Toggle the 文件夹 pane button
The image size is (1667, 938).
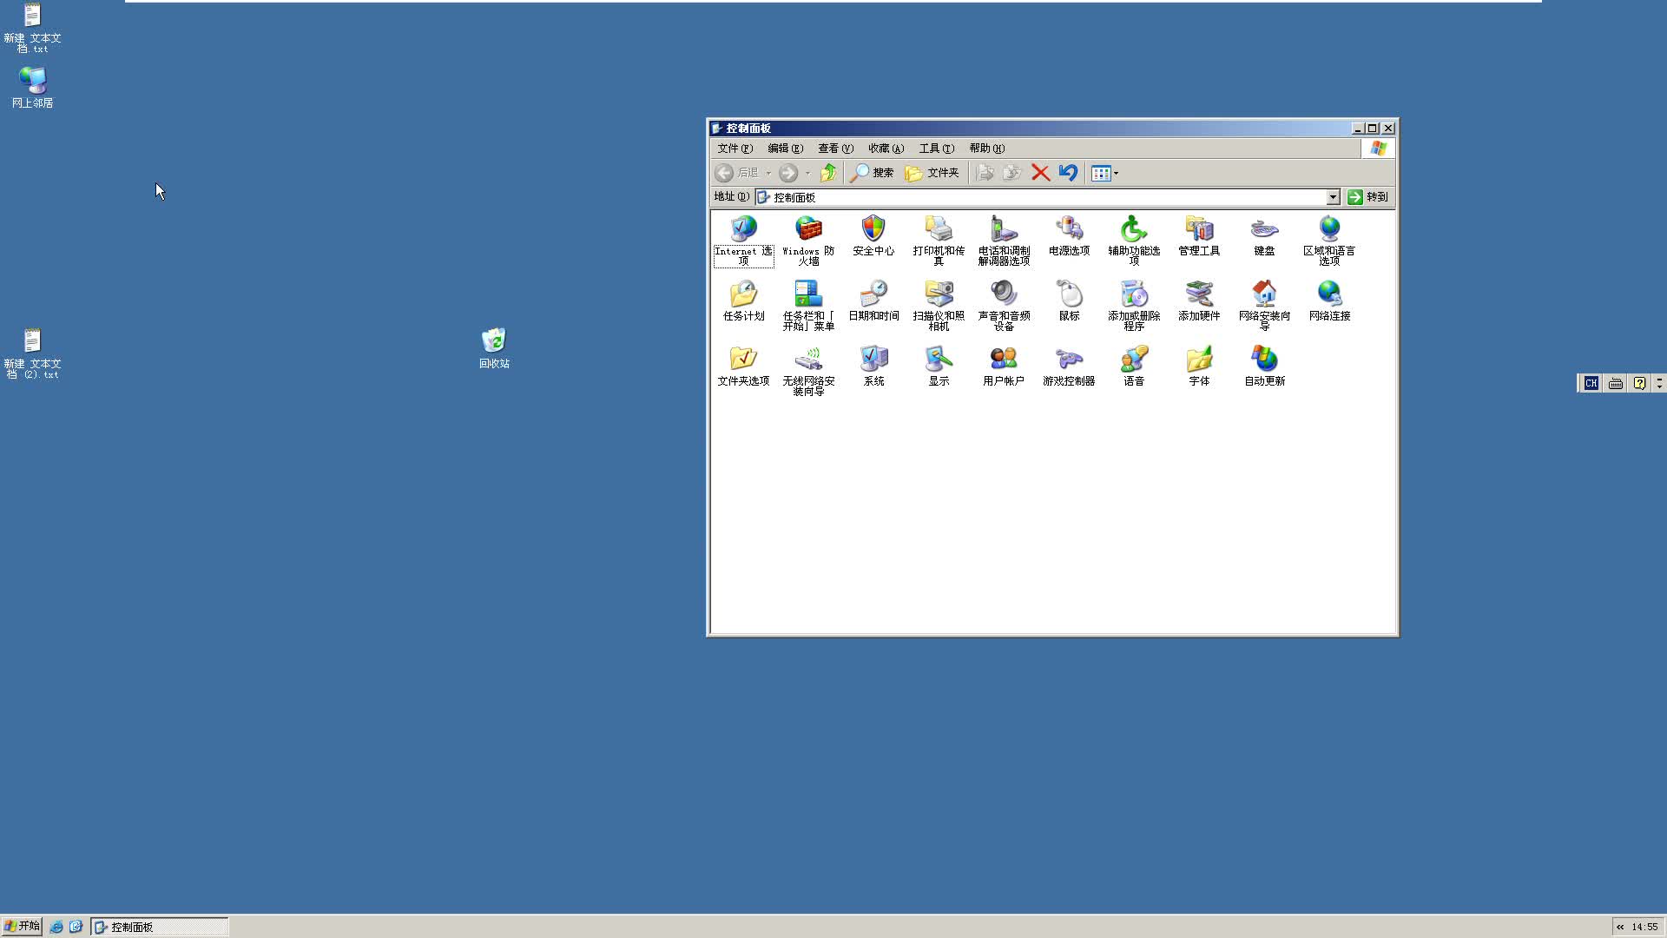(932, 173)
